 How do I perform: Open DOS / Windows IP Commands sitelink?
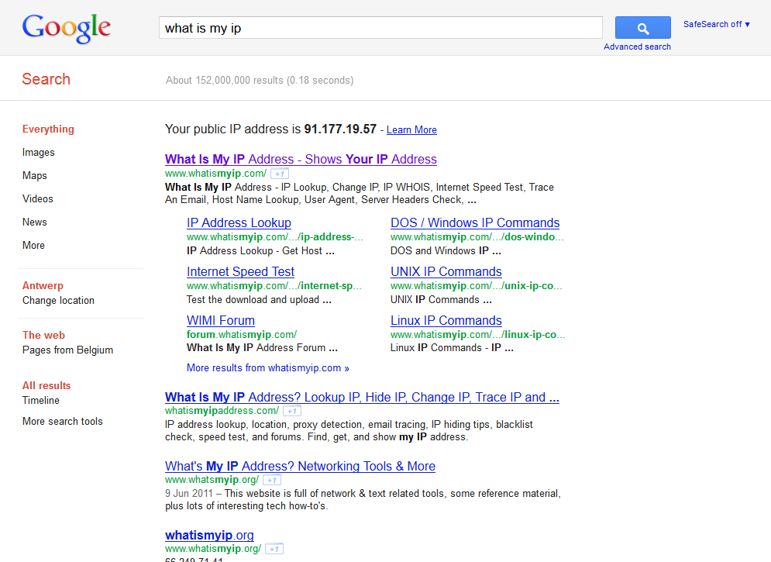(x=475, y=222)
